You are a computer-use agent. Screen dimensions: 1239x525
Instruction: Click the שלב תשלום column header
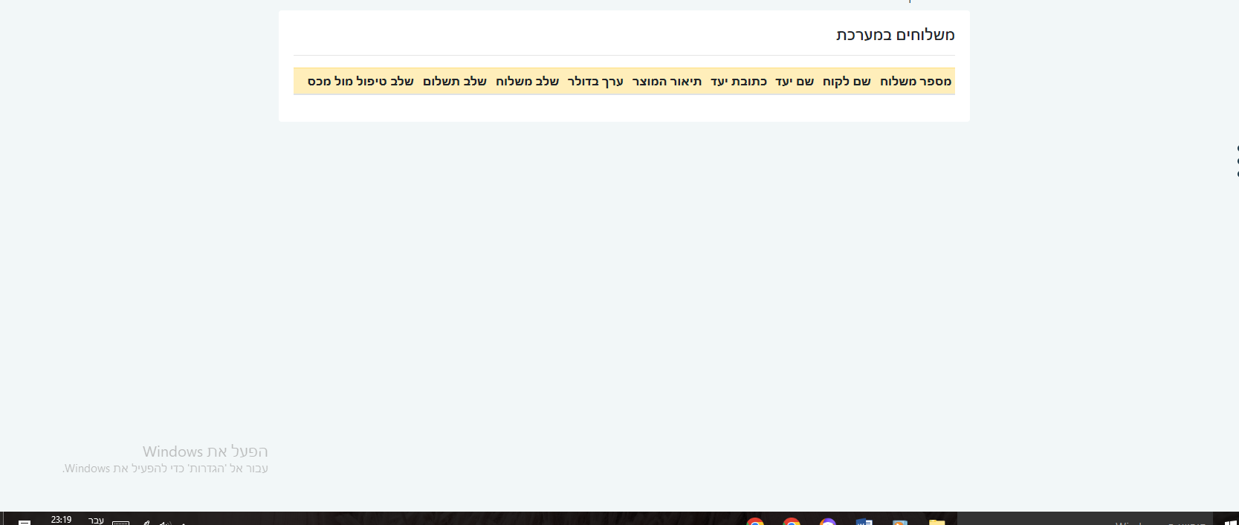(455, 81)
